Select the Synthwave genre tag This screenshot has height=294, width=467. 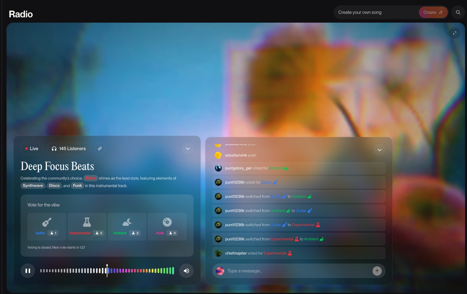coord(33,185)
